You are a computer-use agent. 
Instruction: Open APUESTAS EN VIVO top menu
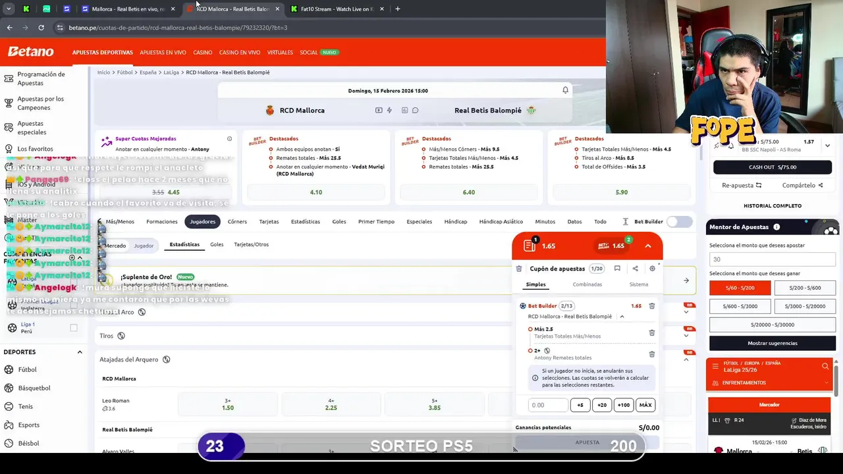pyautogui.click(x=163, y=52)
